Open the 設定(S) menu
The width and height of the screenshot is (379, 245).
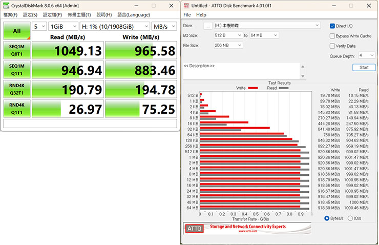pyautogui.click(x=30, y=15)
